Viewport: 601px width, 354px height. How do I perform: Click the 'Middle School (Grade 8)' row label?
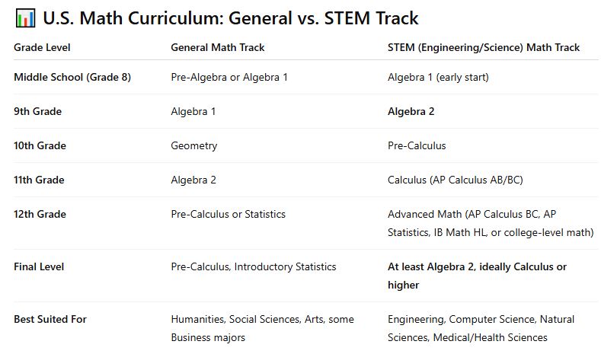pyautogui.click(x=72, y=77)
